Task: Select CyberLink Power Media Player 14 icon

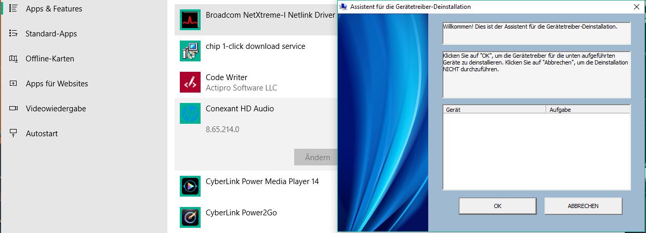Action: point(190,186)
